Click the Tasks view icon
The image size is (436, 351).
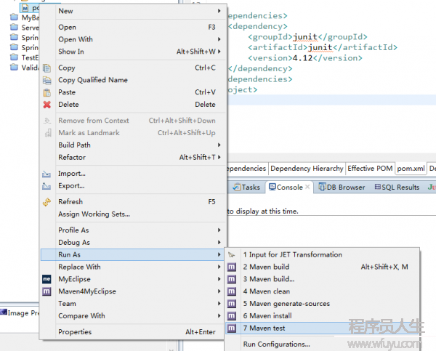coord(237,187)
